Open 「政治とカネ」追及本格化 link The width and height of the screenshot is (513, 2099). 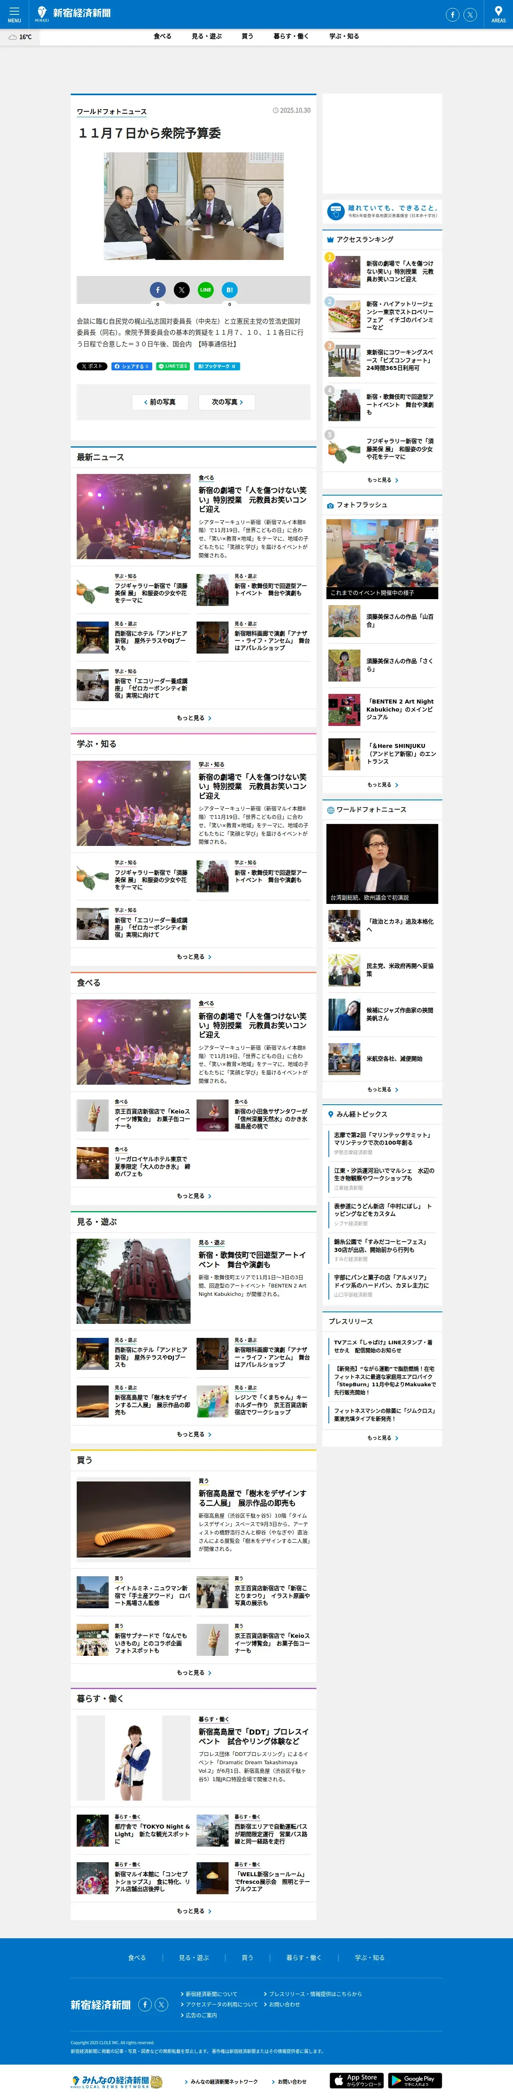click(400, 926)
